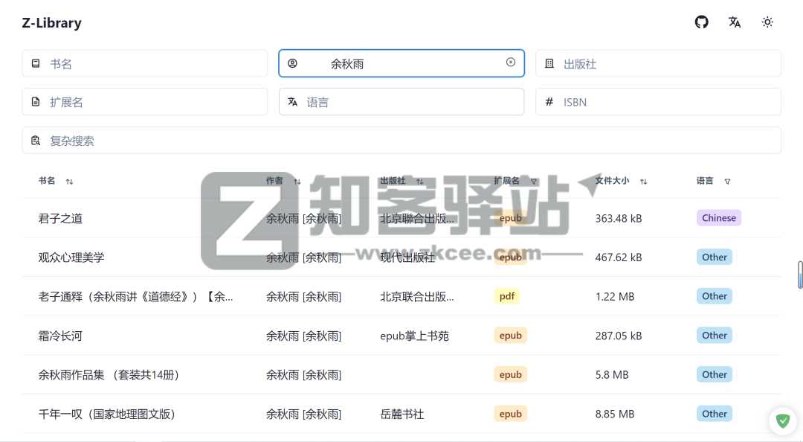Screen dimensions: 803x442
Task: Click the green shield icon in bottom-right corner
Action: 783,421
